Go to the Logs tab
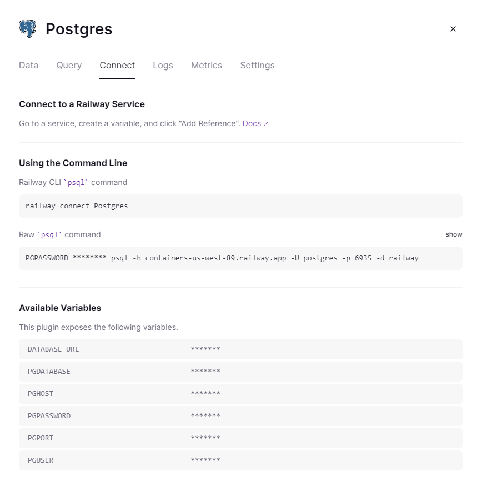The width and height of the screenshot is (482, 496). pyautogui.click(x=163, y=65)
